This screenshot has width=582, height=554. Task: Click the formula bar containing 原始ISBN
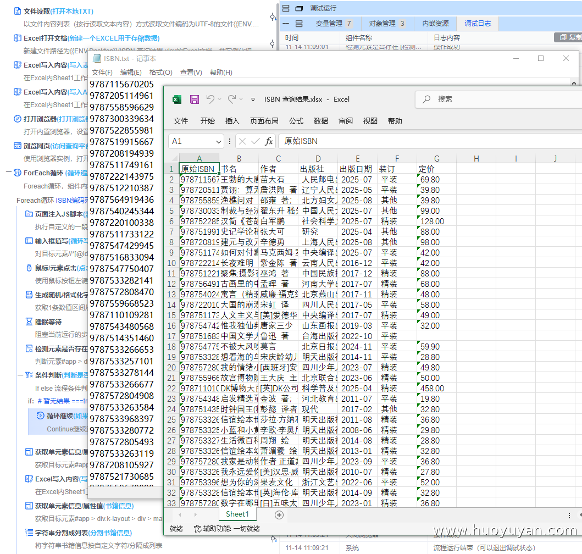430,141
